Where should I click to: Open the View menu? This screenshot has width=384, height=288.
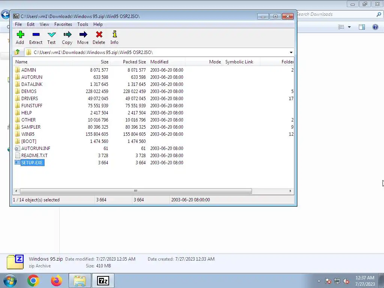pos(44,24)
